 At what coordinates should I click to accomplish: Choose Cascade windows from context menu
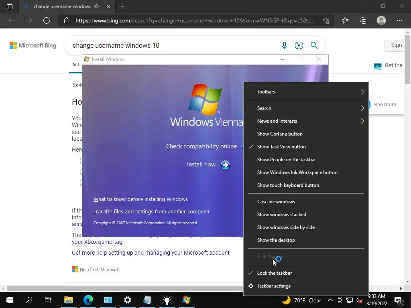pyautogui.click(x=306, y=202)
